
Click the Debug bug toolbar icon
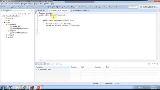pyautogui.click(x=48, y=7)
